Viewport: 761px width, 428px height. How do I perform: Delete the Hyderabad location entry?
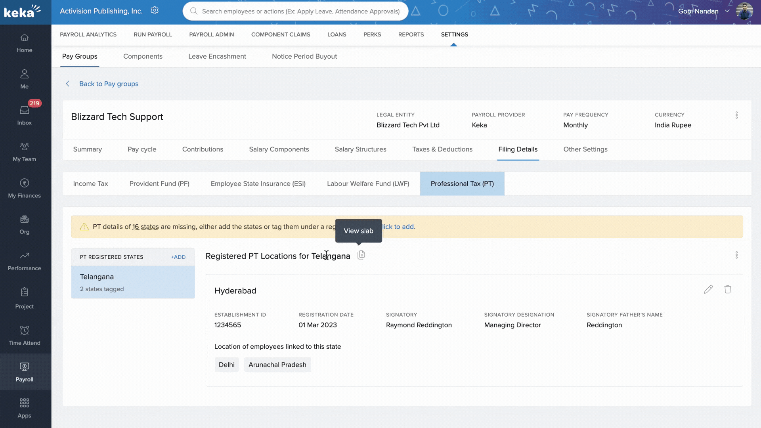(728, 290)
